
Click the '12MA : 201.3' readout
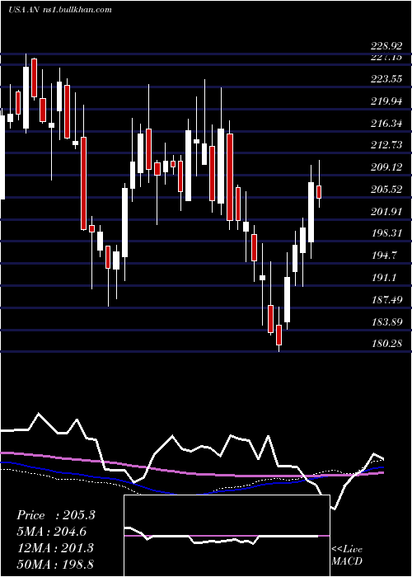point(56,548)
